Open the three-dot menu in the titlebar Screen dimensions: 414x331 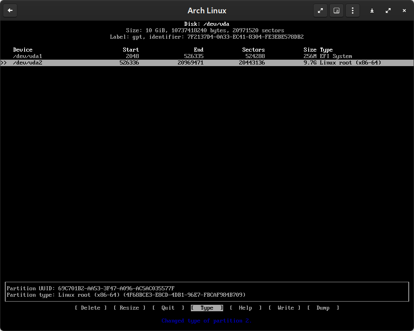[x=352, y=10]
